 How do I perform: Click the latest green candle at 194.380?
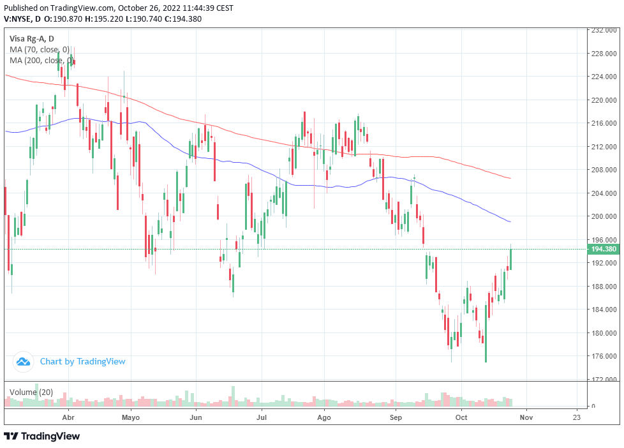point(510,259)
